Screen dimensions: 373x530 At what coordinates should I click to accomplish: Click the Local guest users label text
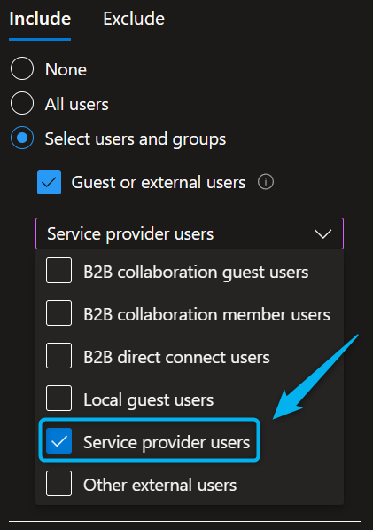click(x=148, y=400)
